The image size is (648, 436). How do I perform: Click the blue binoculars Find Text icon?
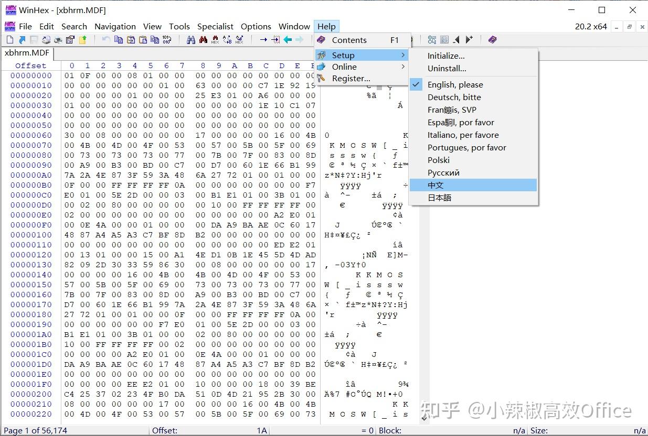[x=191, y=40]
